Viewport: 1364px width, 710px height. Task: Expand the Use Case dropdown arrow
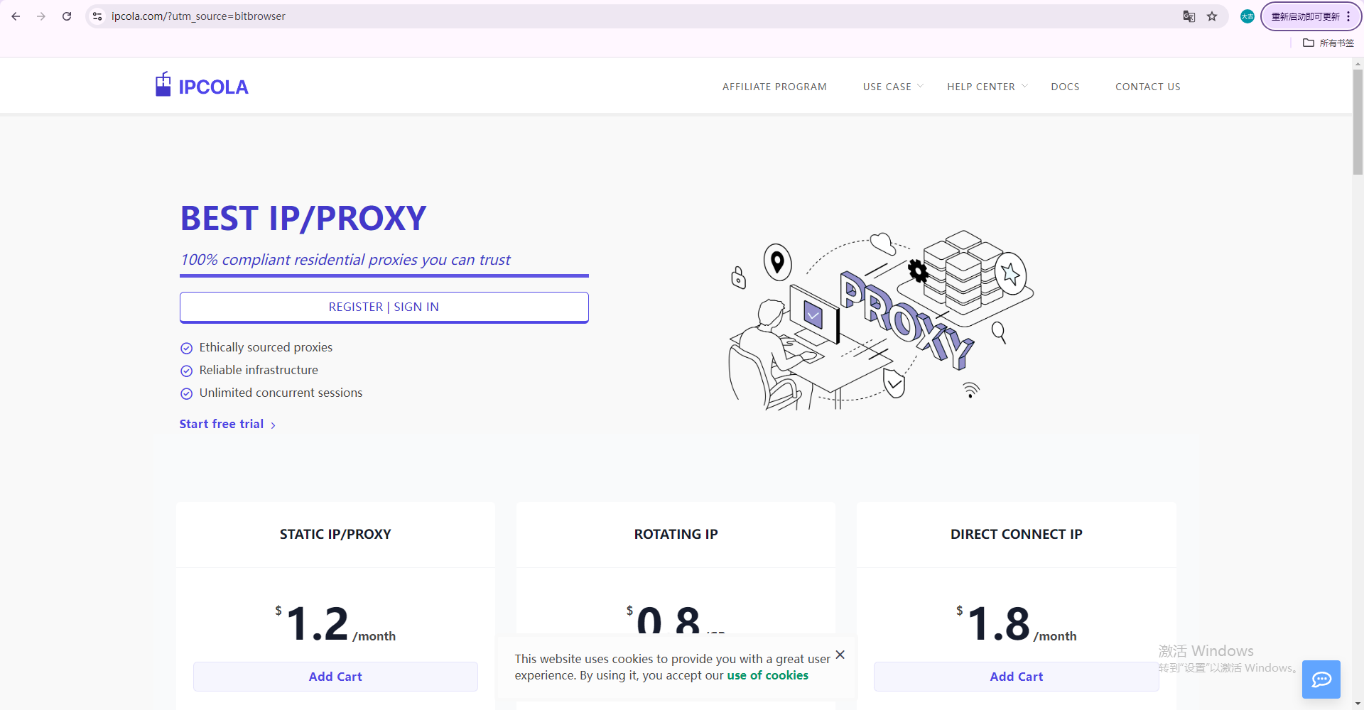(920, 86)
